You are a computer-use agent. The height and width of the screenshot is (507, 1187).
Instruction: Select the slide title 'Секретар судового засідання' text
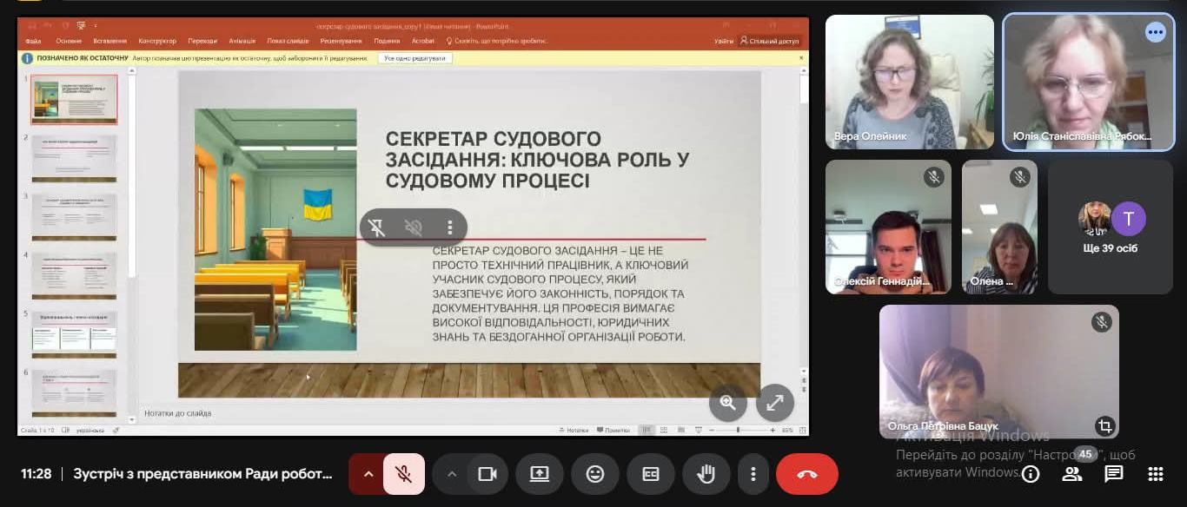pyautogui.click(x=538, y=160)
